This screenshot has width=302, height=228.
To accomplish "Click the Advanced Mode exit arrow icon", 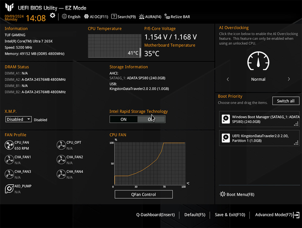I will 297,215.
